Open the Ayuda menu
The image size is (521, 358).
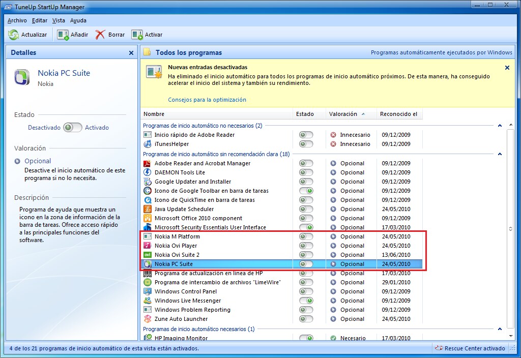point(78,20)
